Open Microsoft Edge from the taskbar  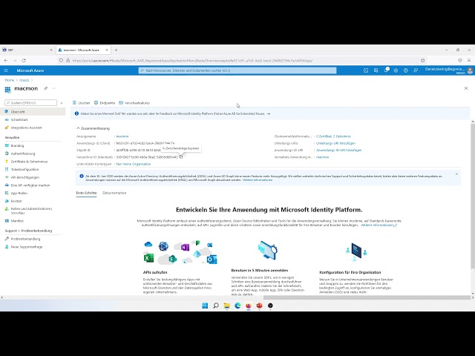click(237, 306)
